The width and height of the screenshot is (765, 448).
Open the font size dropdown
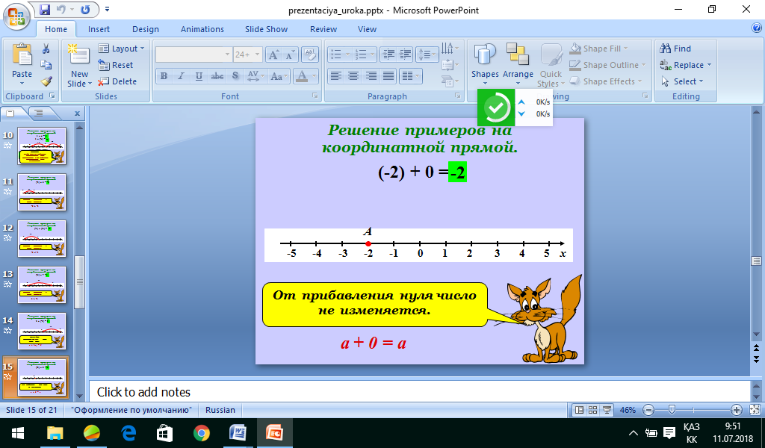[x=257, y=55]
